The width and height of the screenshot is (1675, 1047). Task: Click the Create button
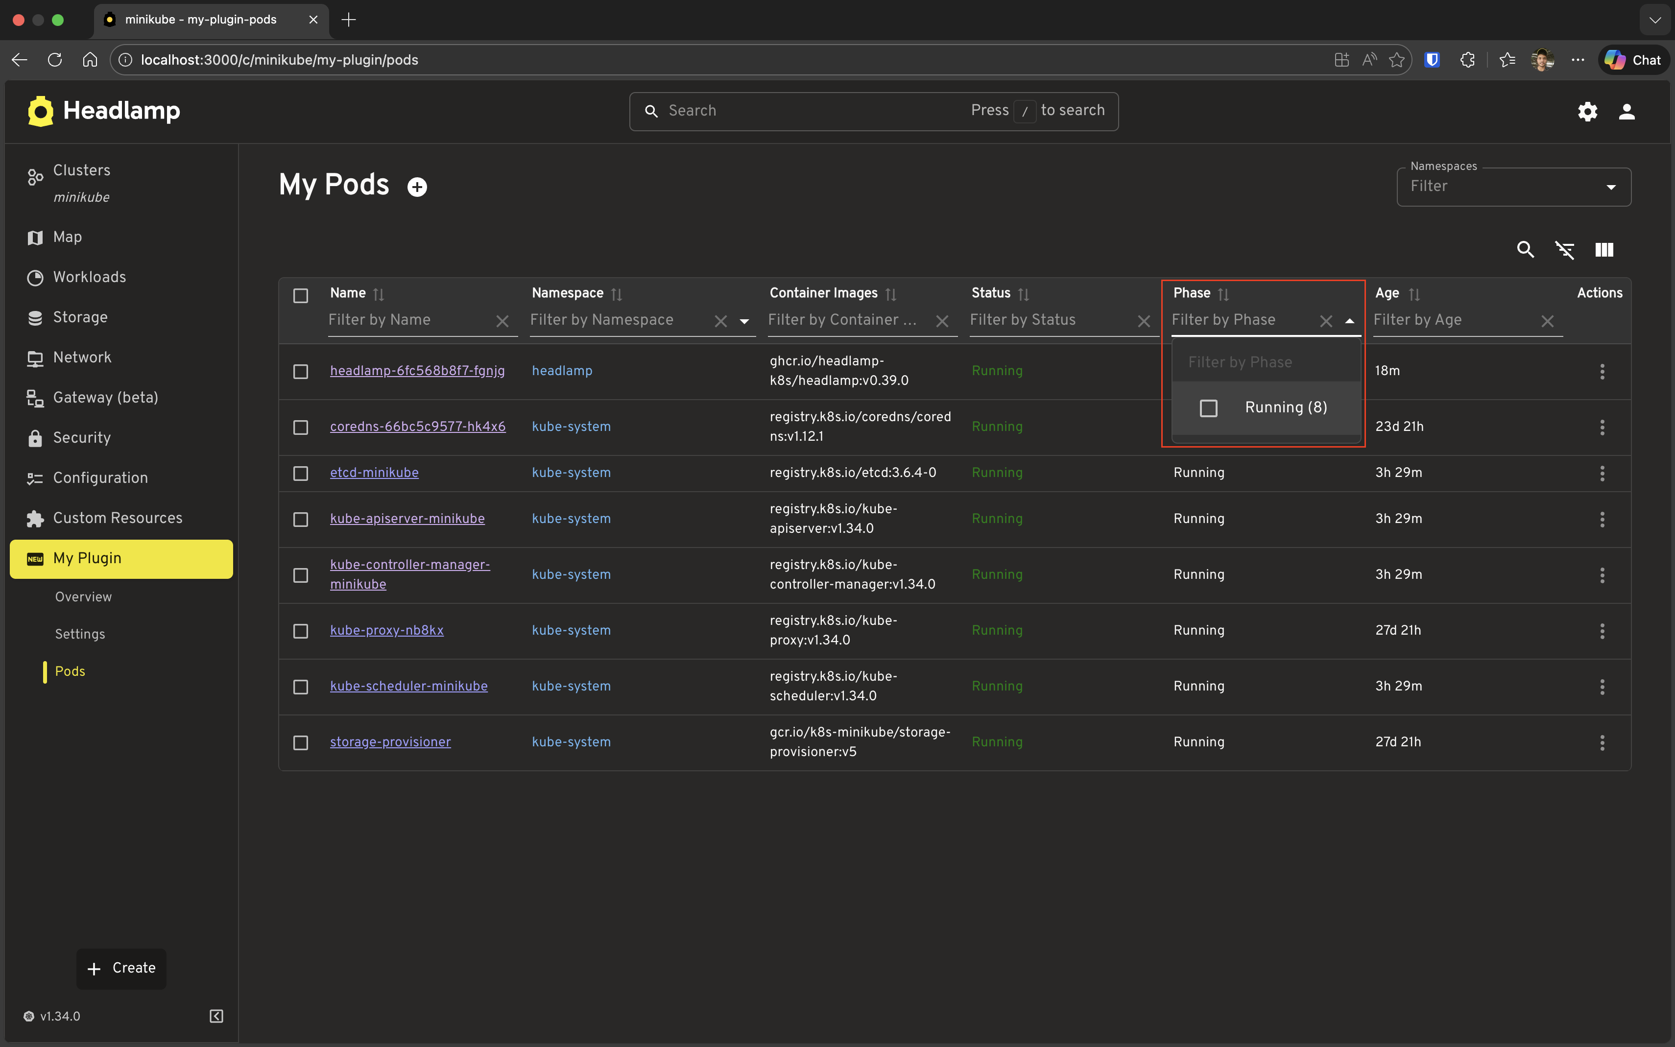[121, 967]
